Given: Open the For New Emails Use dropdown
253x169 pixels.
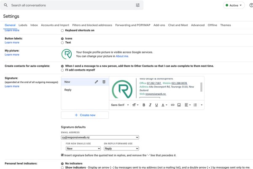Looking at the screenshot, I should click(x=83, y=148).
